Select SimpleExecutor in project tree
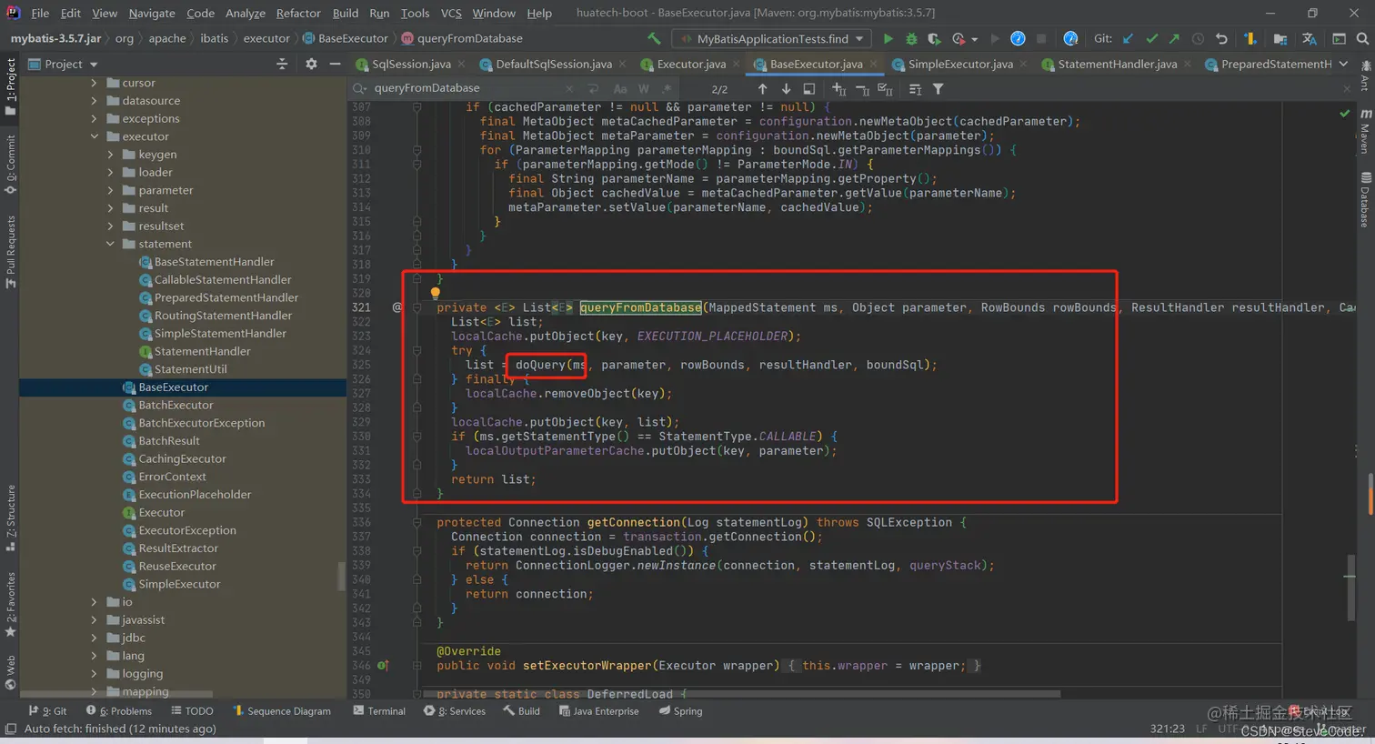 click(179, 584)
